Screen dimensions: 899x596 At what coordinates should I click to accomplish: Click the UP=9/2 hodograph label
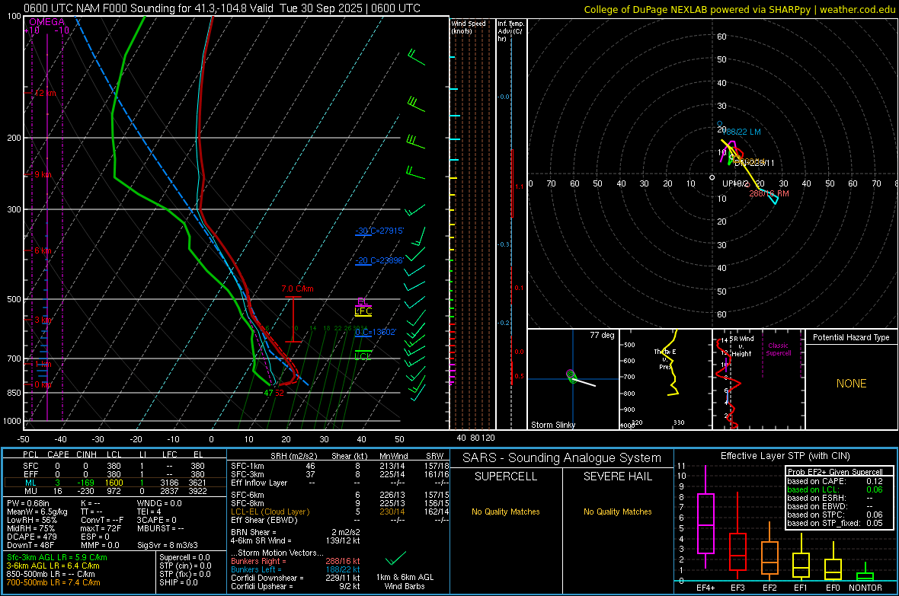pyautogui.click(x=736, y=183)
